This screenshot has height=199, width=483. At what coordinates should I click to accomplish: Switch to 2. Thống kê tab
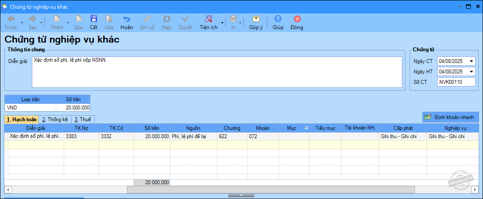(x=55, y=119)
